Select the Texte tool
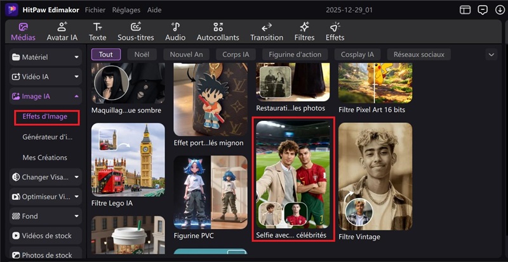The height and width of the screenshot is (262, 508). click(97, 32)
